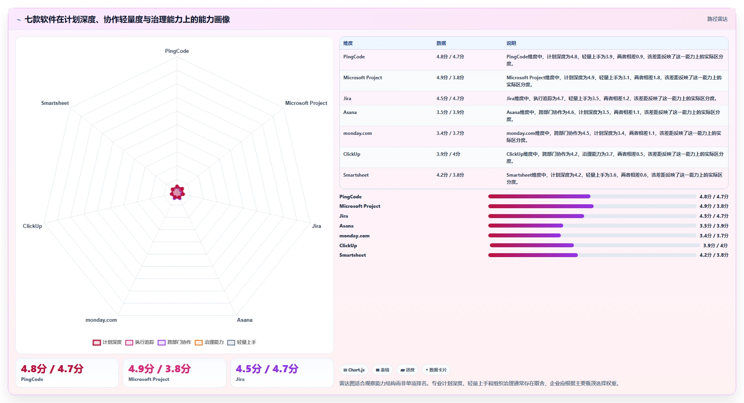Click the footer note about 雷达图
Screen dimensions: 744x403
click(x=480, y=383)
